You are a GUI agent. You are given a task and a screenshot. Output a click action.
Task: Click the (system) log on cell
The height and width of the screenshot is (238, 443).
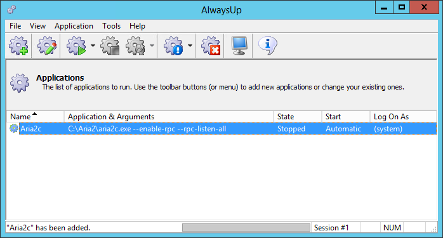click(x=388, y=129)
